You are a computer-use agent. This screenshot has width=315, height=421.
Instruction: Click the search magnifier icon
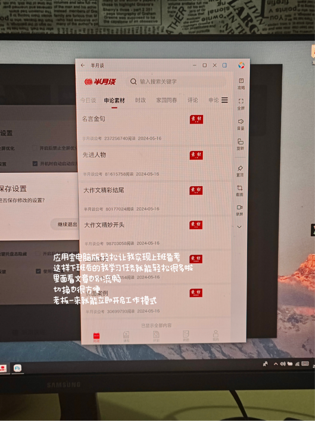pyautogui.click(x=133, y=81)
